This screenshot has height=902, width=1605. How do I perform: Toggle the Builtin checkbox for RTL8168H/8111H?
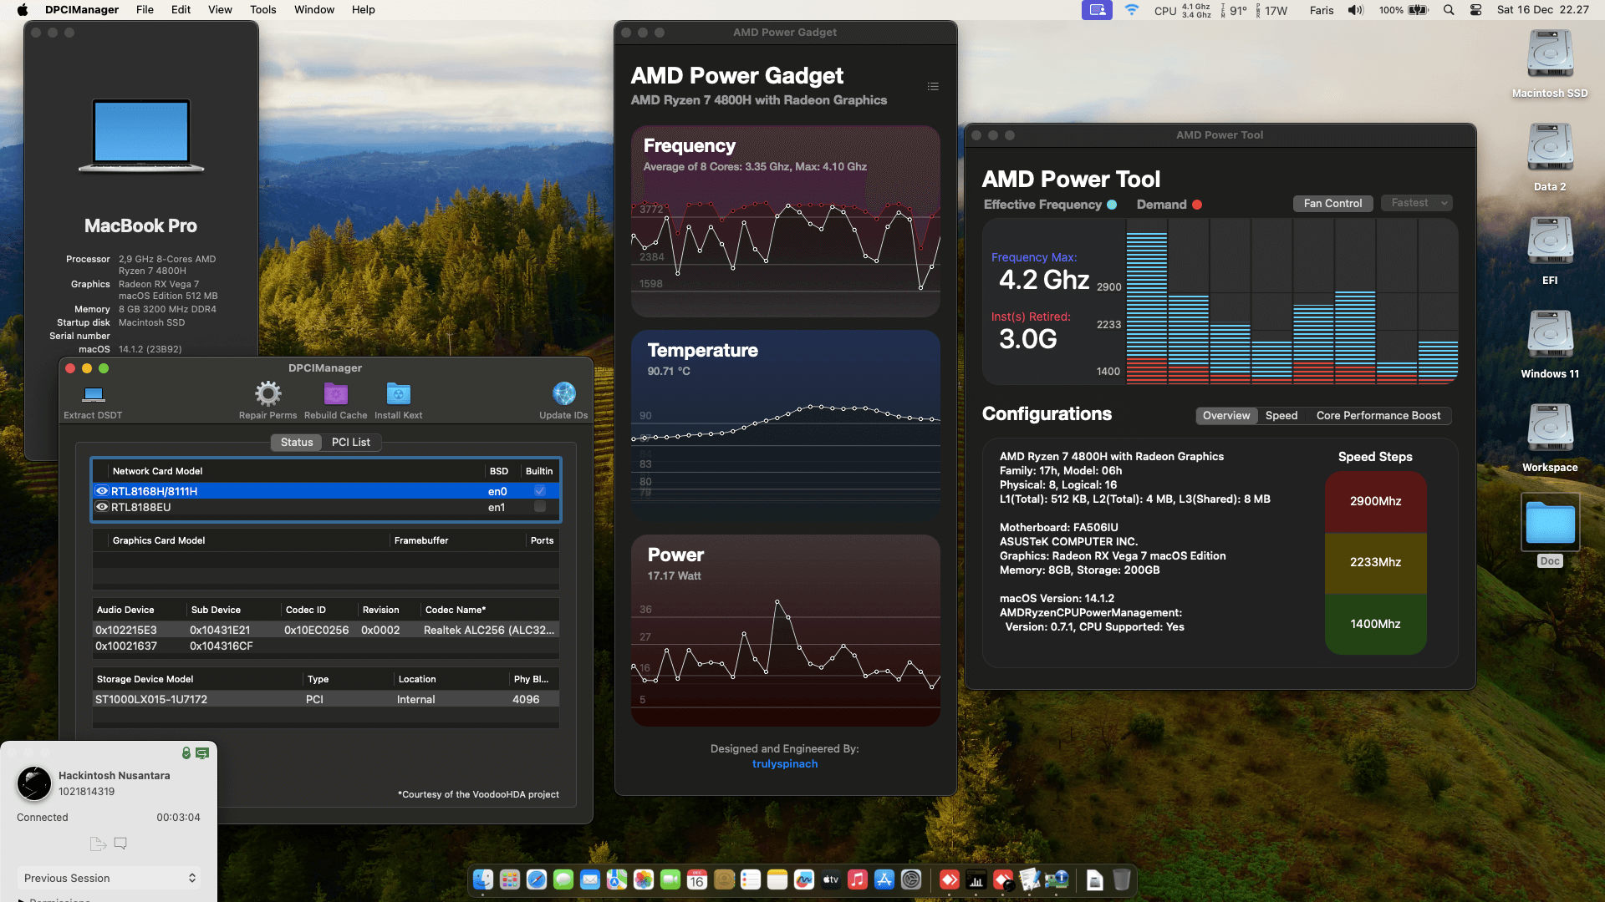[x=539, y=491]
